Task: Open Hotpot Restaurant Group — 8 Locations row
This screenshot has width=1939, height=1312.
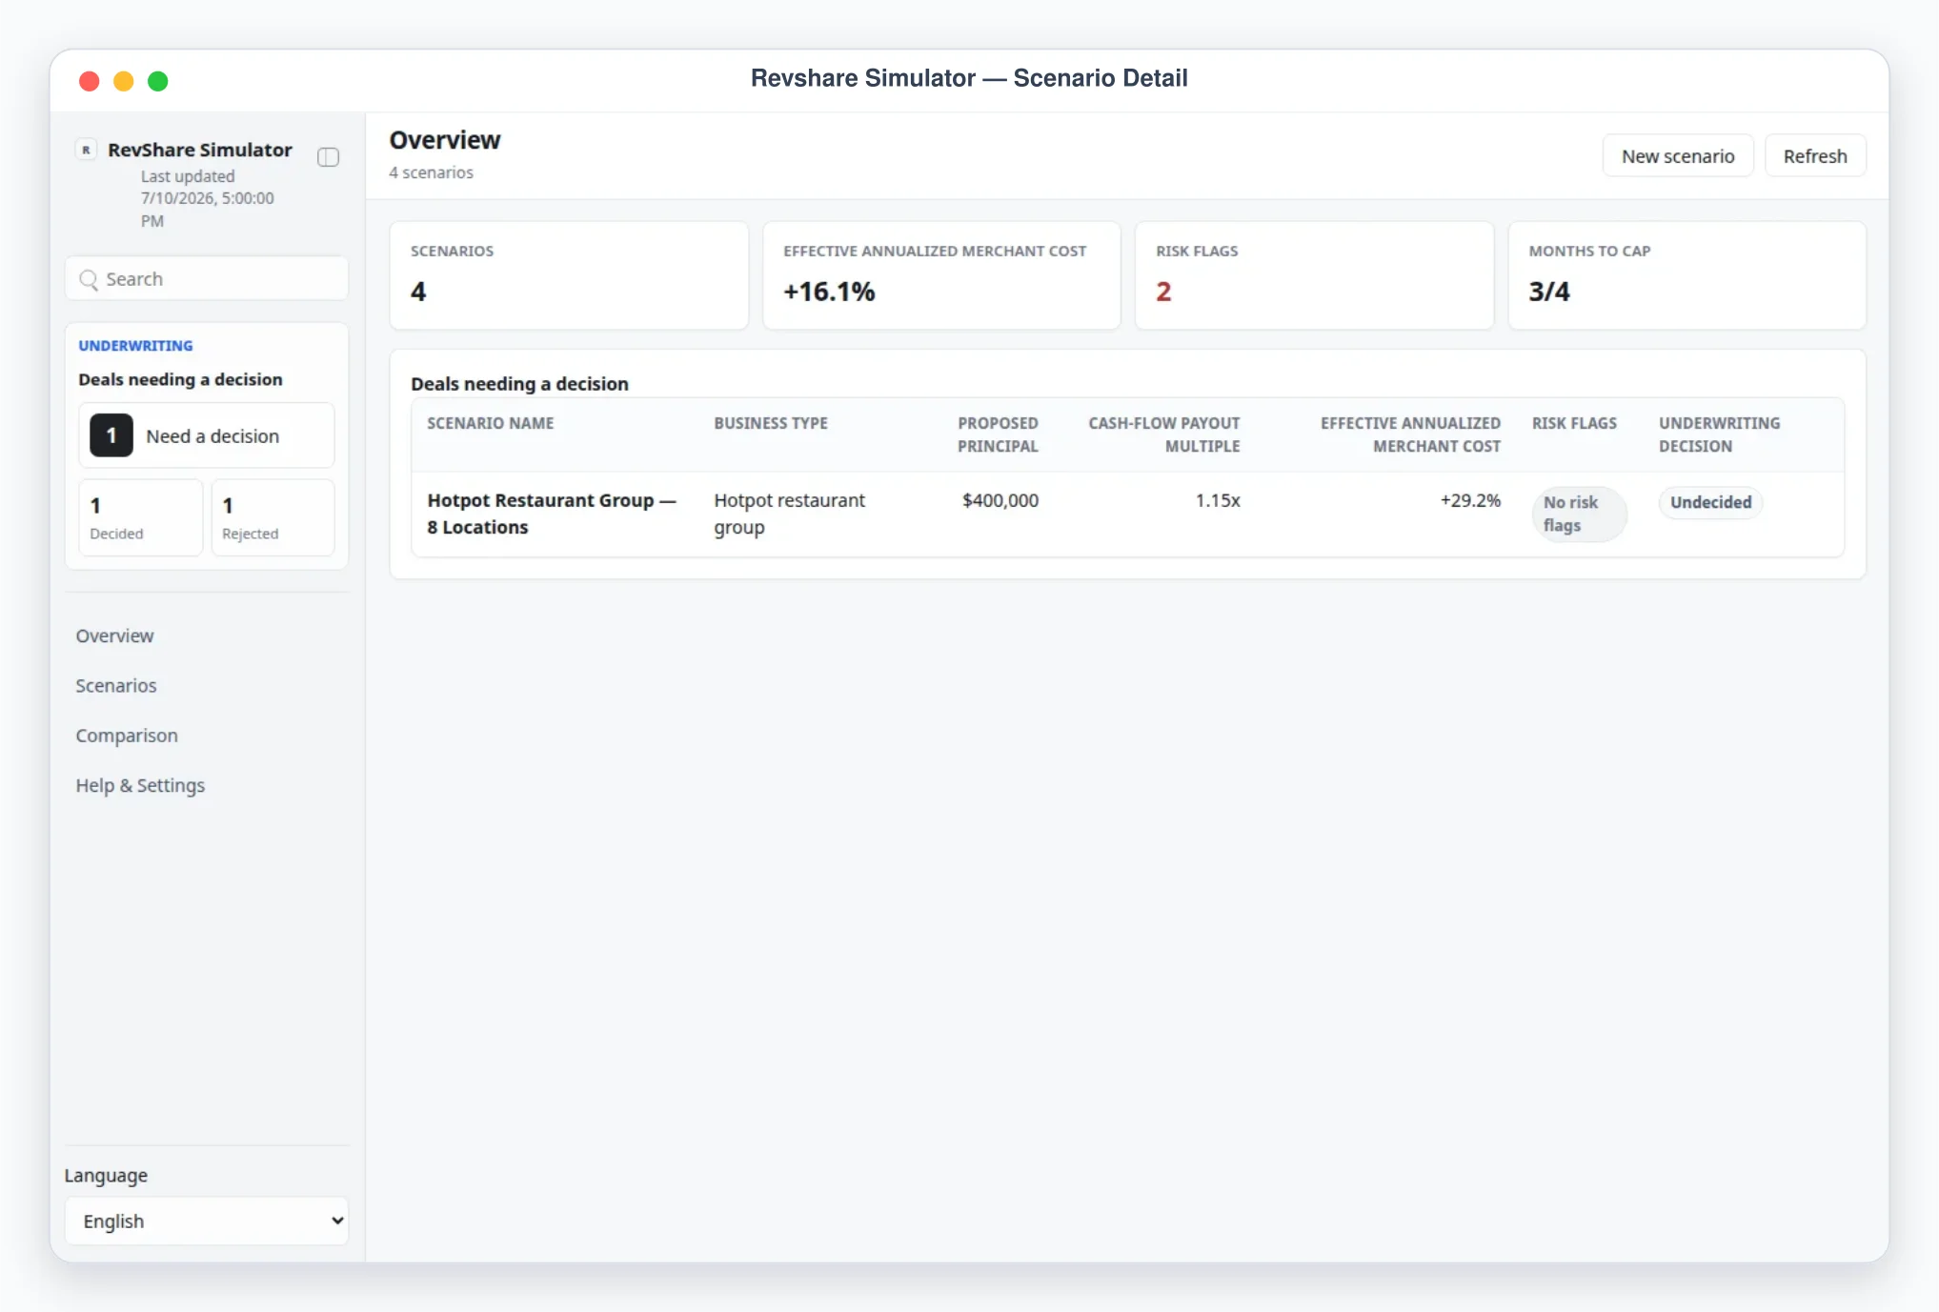Action: click(x=1127, y=514)
